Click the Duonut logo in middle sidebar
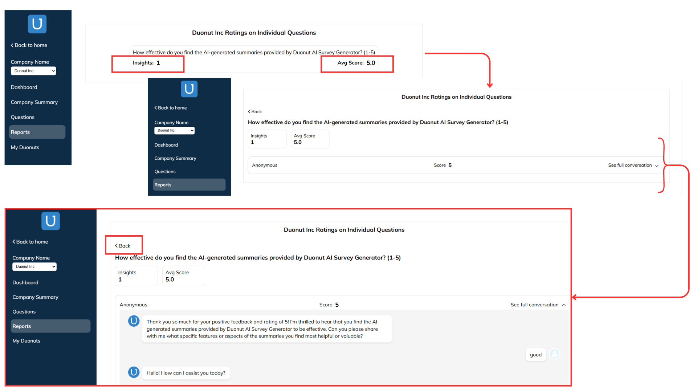The height and width of the screenshot is (392, 697). (x=189, y=89)
